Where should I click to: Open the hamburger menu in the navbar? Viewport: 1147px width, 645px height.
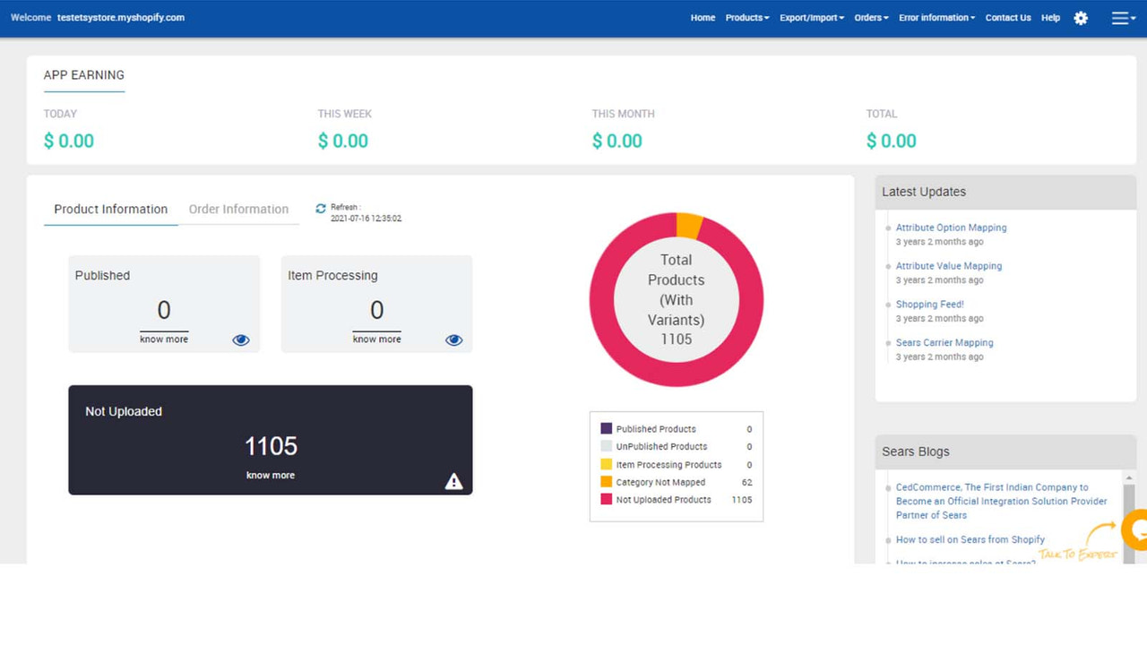pos(1119,18)
